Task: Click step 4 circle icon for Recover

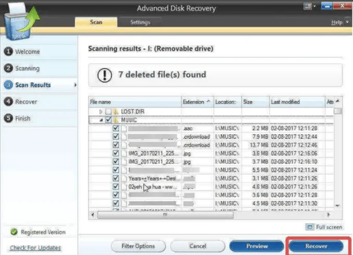Action: pos(8,102)
